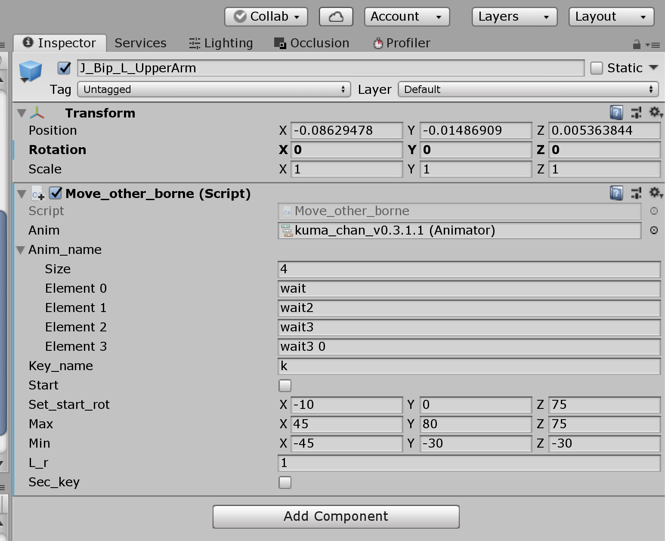The width and height of the screenshot is (665, 541).
Task: Click the Max Y field showing 80
Action: (476, 424)
